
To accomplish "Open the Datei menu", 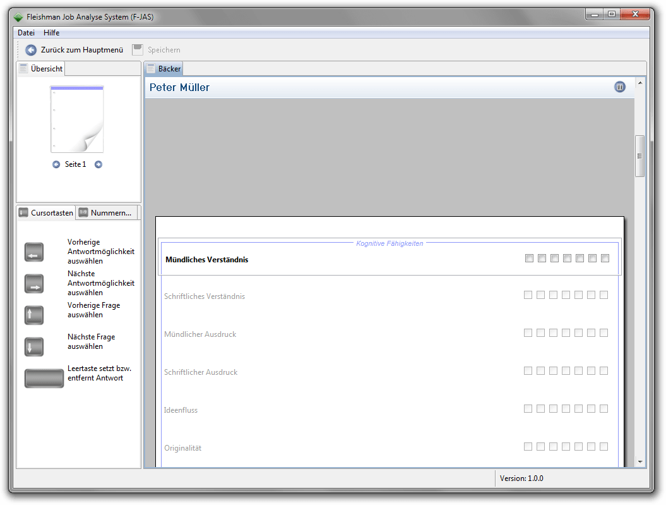I will point(26,32).
